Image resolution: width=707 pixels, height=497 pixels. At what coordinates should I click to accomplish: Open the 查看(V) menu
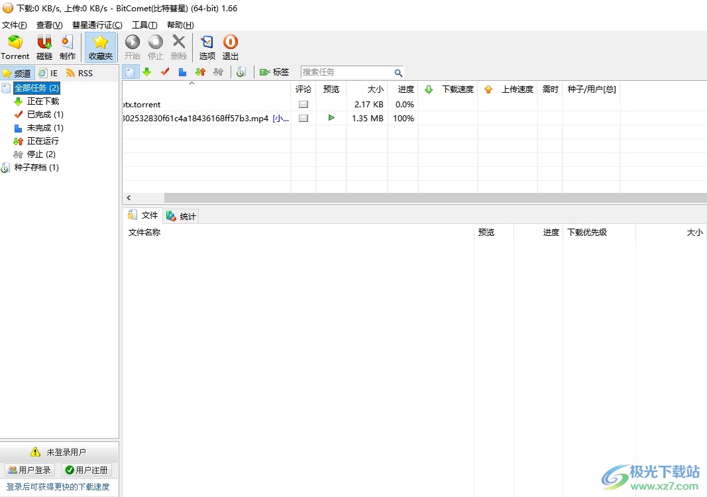coord(50,25)
